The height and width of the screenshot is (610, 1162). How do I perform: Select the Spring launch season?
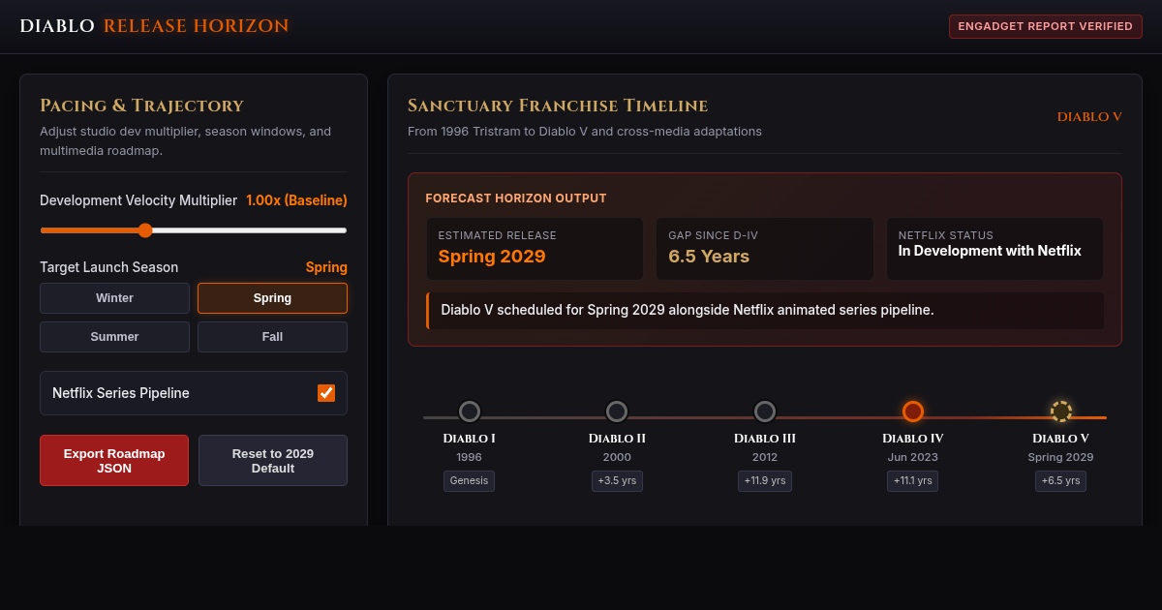(272, 298)
